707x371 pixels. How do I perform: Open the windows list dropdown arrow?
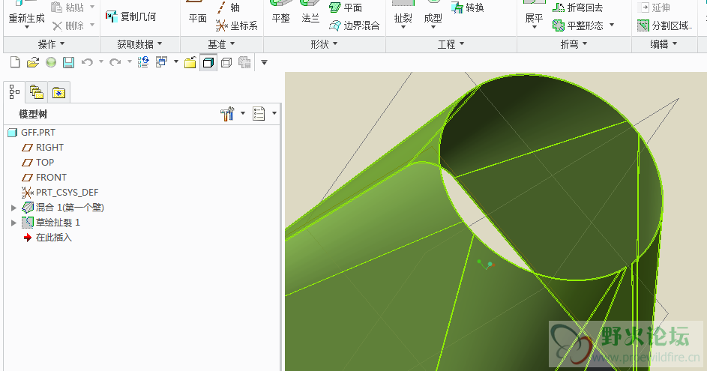[176, 61]
